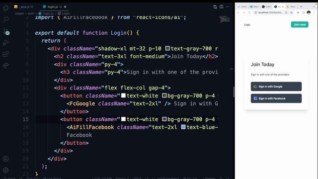The height and width of the screenshot is (179, 318).
Task: Open text-white color swatch on line 15
Action: click(x=123, y=119)
